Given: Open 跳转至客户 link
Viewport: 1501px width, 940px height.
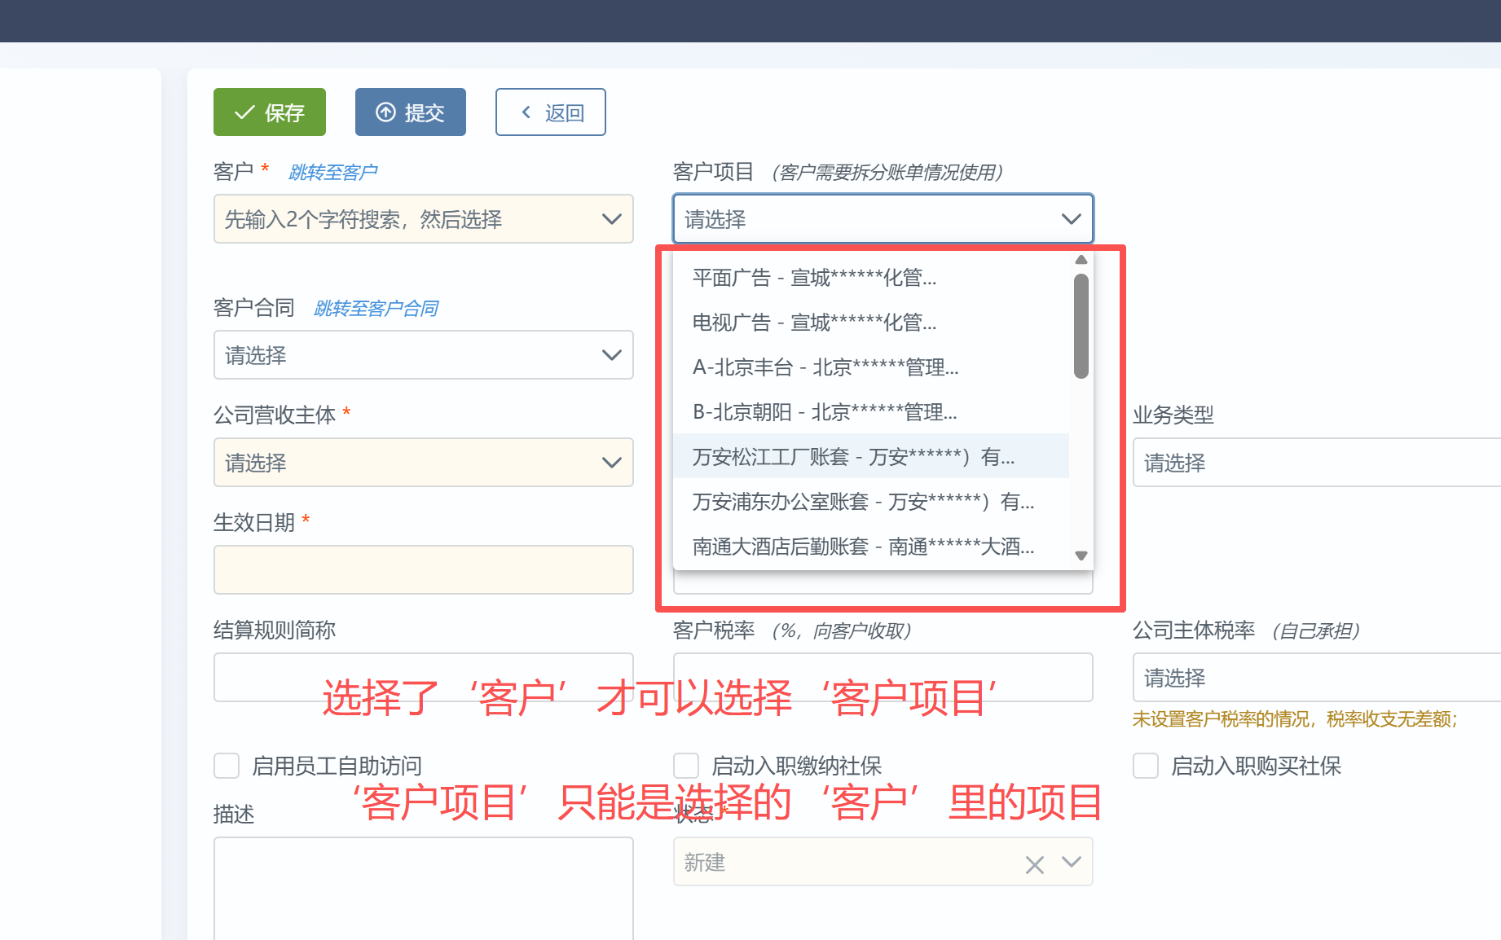Looking at the screenshot, I should (x=332, y=173).
